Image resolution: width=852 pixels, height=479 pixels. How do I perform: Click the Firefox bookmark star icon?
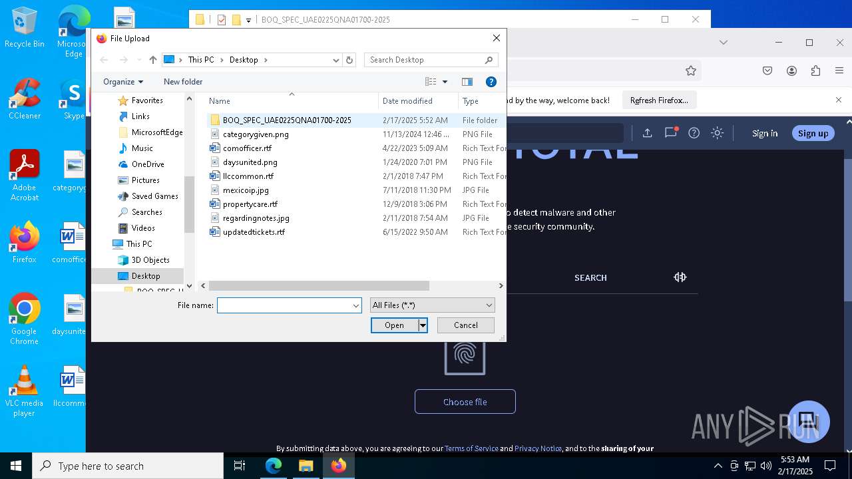(691, 71)
